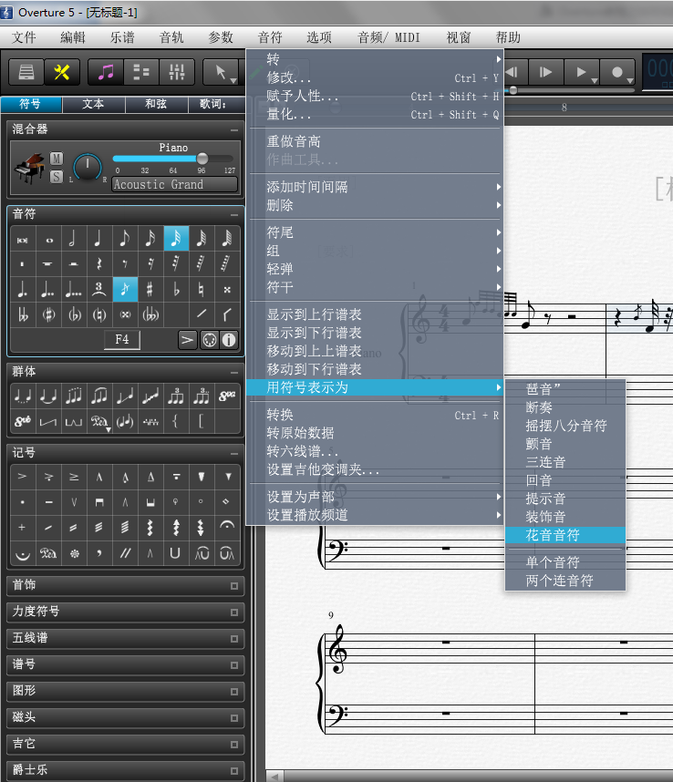Select the sharp accidental symbol
The image size is (673, 782).
coord(150,290)
